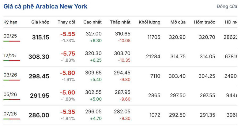
Task: Click the Giá cà phê Arabica New York title
Action: (45, 6)
